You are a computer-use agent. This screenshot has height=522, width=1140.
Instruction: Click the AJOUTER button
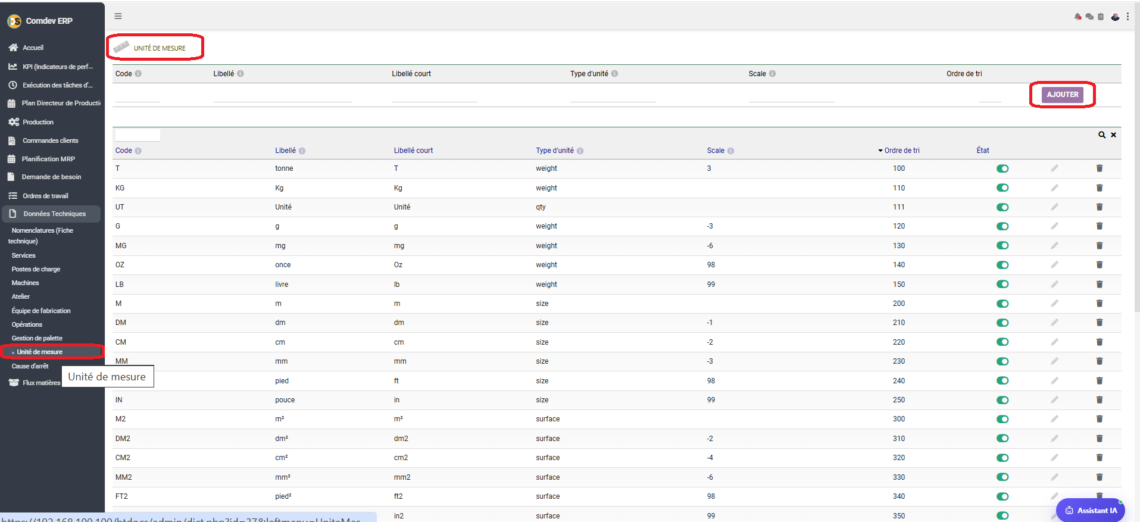click(1063, 95)
